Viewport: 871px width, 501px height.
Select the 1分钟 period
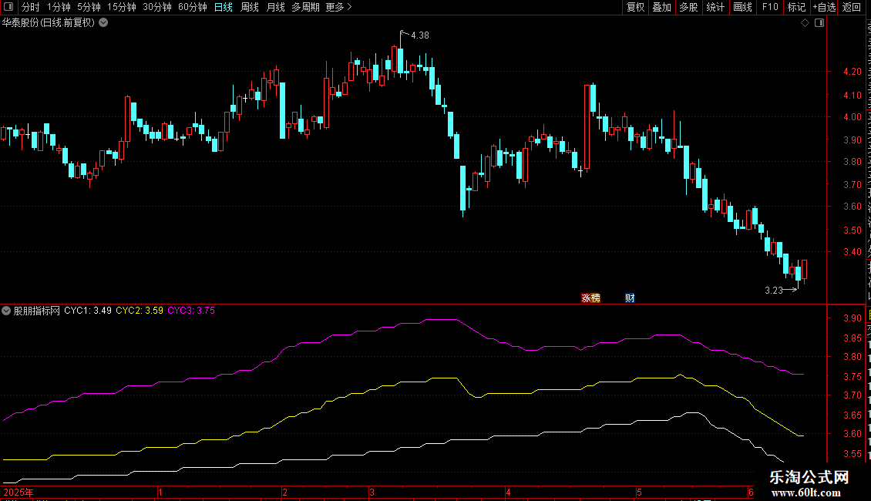tap(59, 7)
